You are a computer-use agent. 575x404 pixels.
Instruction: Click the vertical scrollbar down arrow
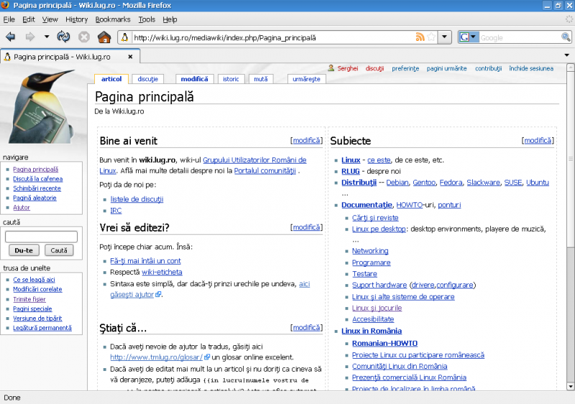tap(571, 386)
